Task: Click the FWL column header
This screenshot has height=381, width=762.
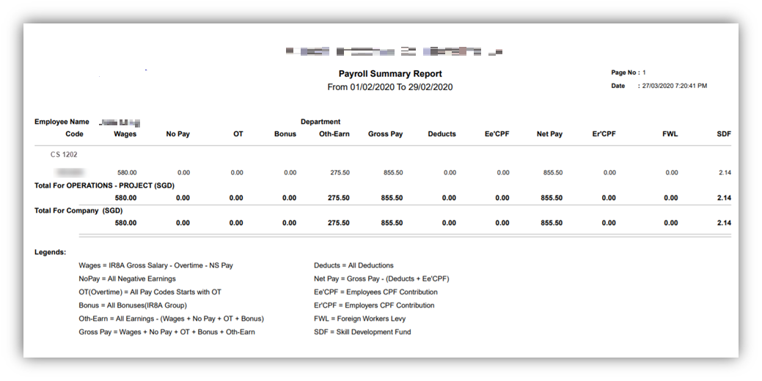Action: (x=670, y=134)
